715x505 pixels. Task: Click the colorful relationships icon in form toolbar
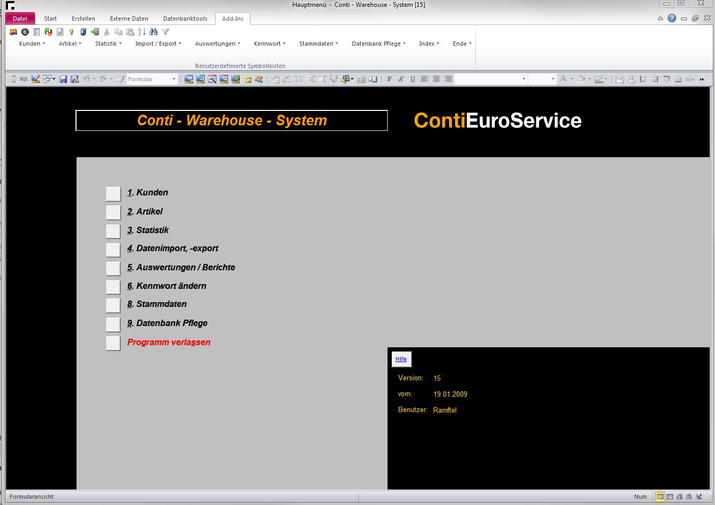259,79
